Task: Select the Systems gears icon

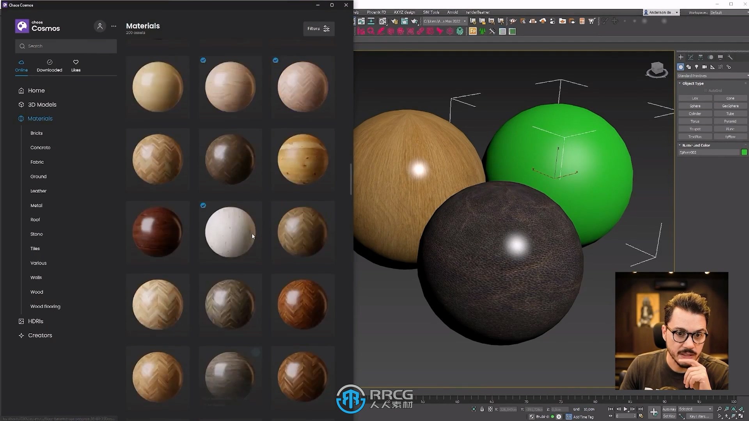Action: point(728,67)
